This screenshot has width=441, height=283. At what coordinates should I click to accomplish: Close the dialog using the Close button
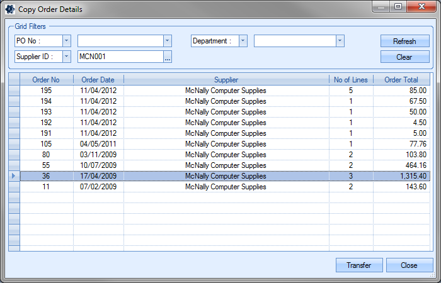coord(409,265)
